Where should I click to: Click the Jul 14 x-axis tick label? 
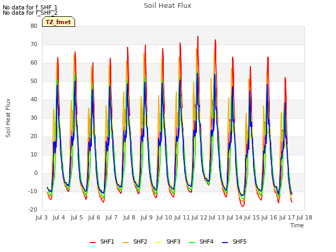point(235,217)
